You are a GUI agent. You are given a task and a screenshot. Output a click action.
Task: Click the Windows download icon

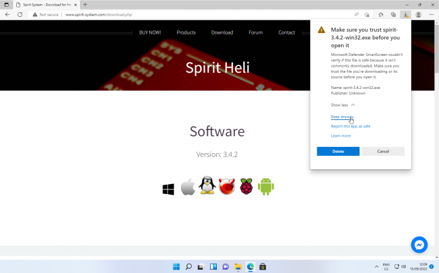tap(168, 189)
